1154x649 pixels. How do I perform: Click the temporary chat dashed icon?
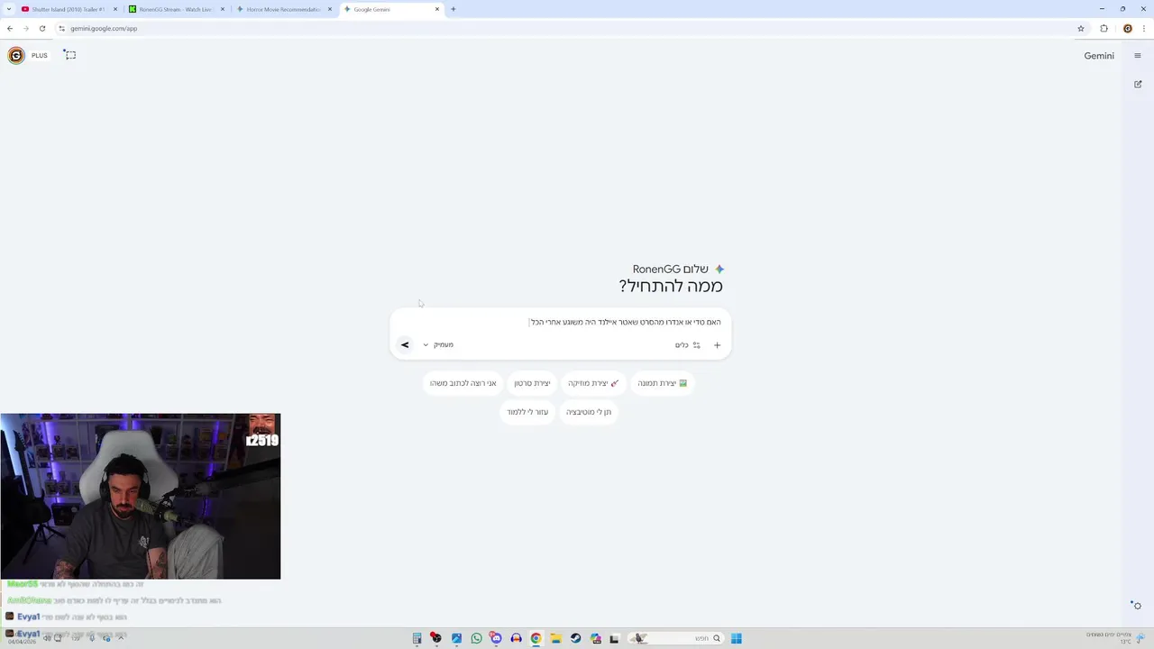[70, 55]
